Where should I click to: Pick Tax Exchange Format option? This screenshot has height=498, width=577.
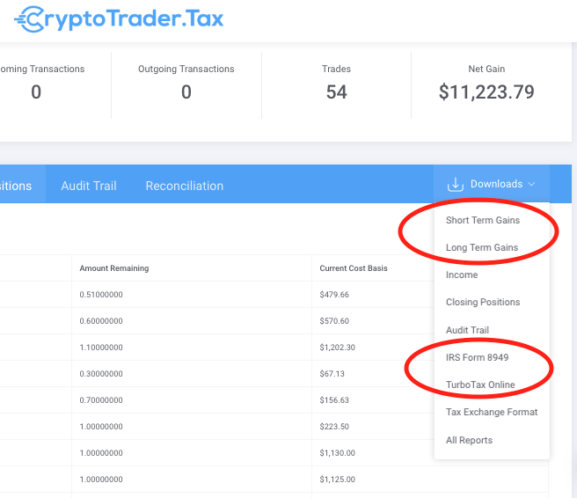point(492,412)
